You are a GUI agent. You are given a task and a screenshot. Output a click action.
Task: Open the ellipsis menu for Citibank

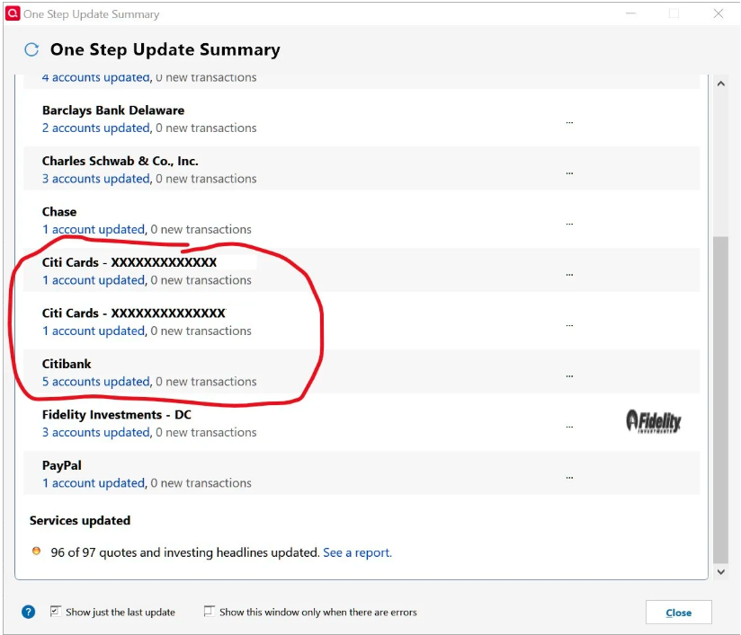click(569, 375)
